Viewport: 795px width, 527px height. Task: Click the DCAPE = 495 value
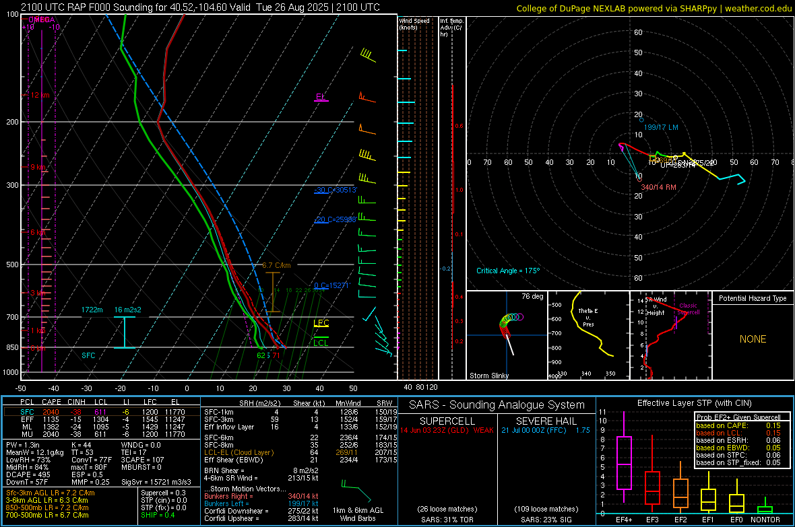[x=28, y=475]
